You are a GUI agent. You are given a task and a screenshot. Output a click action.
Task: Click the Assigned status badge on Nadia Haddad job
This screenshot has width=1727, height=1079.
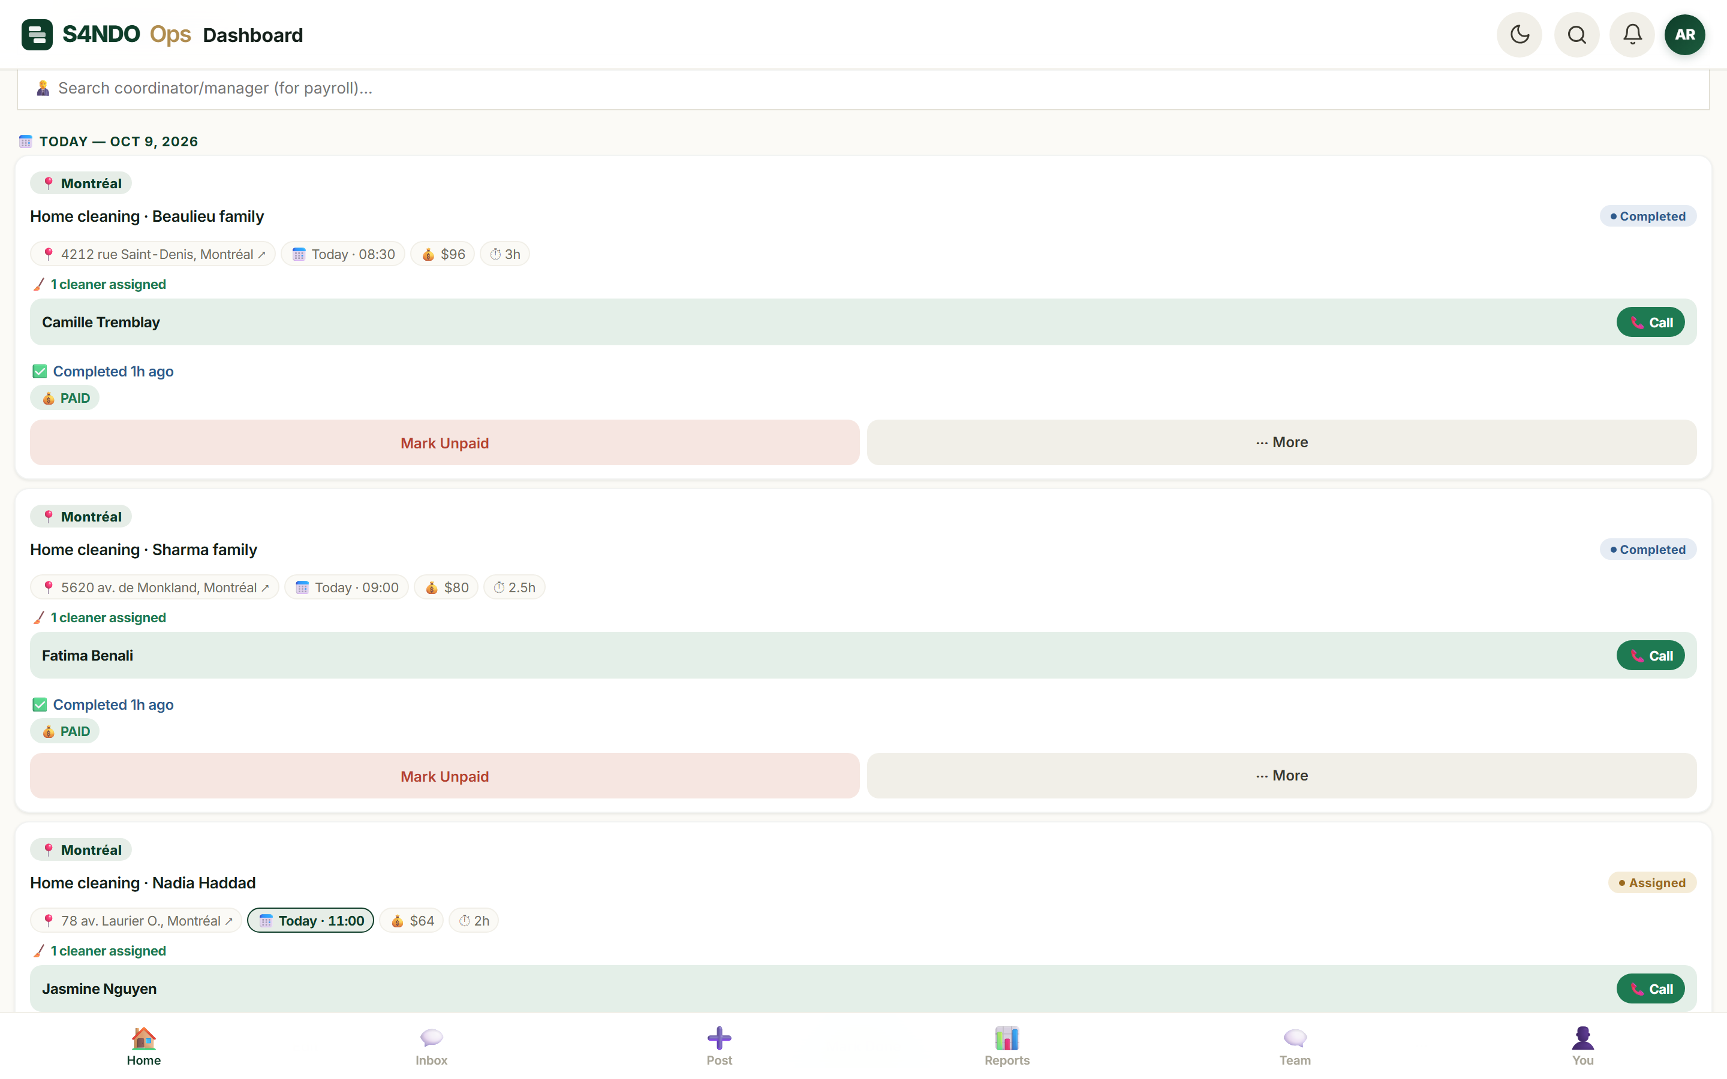1652,883
